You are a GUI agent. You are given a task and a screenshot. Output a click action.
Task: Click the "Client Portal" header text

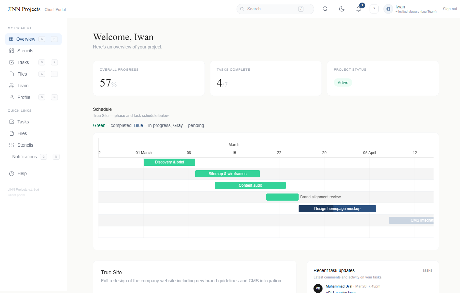pos(55,10)
